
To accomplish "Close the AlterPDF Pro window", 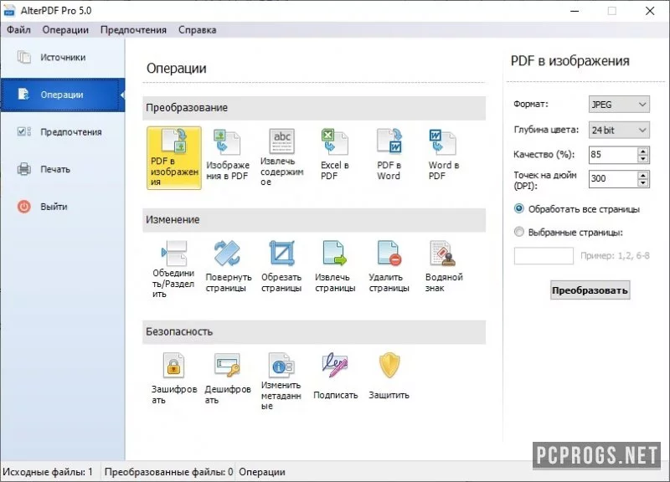I will [650, 11].
